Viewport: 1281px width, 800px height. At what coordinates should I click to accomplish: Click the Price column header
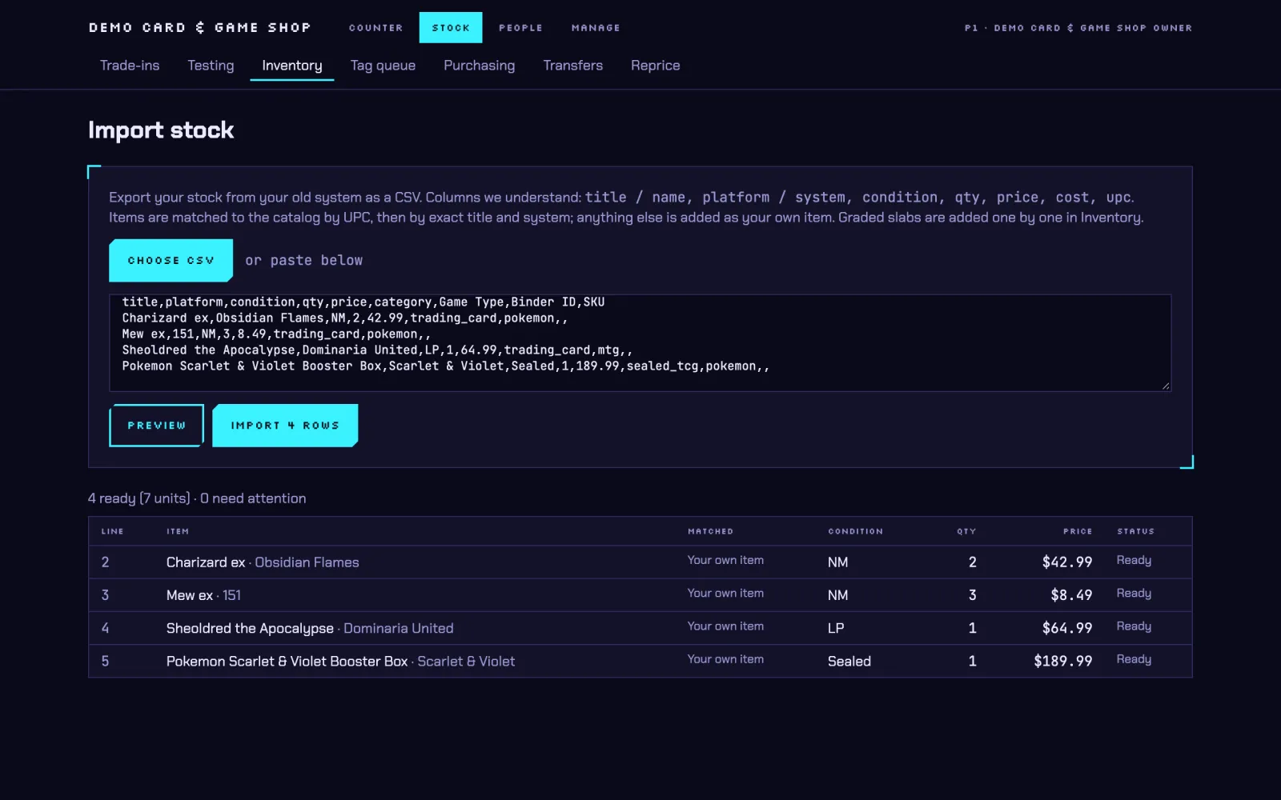point(1078,531)
